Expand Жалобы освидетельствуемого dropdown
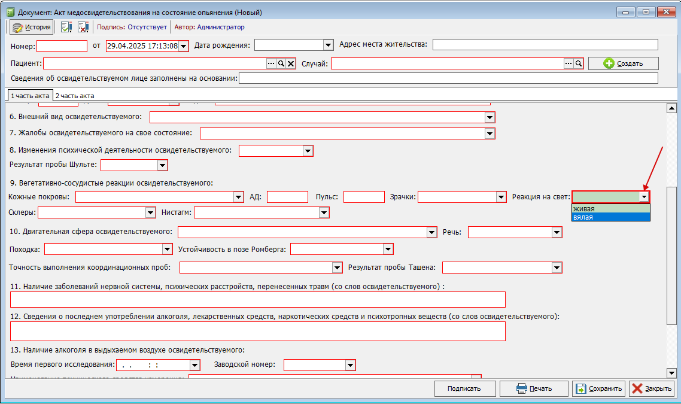Screen dimensions: 681x404 click(x=490, y=133)
